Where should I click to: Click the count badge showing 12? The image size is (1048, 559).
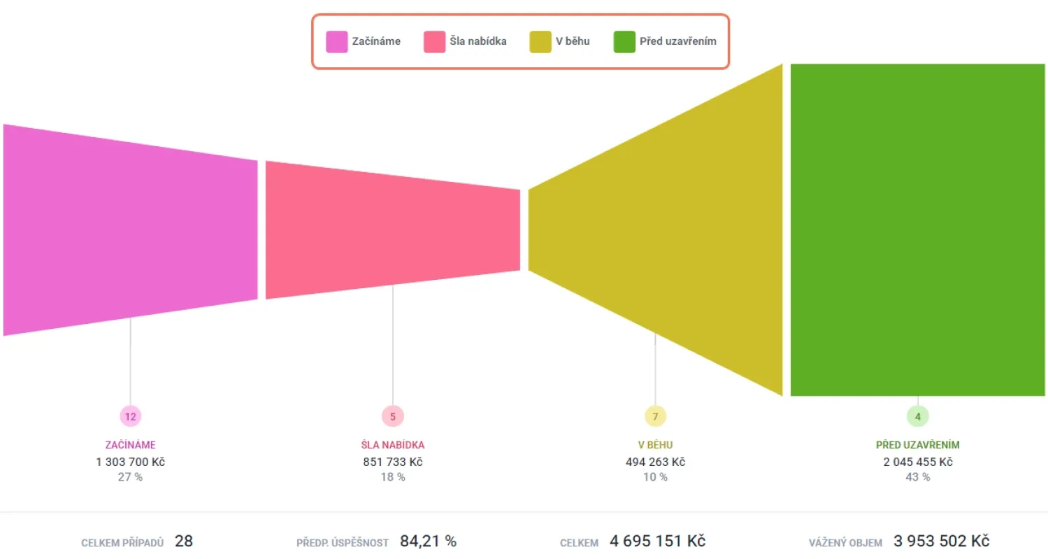point(131,417)
